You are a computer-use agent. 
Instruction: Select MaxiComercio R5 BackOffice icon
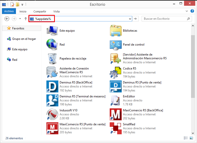click(116, 114)
